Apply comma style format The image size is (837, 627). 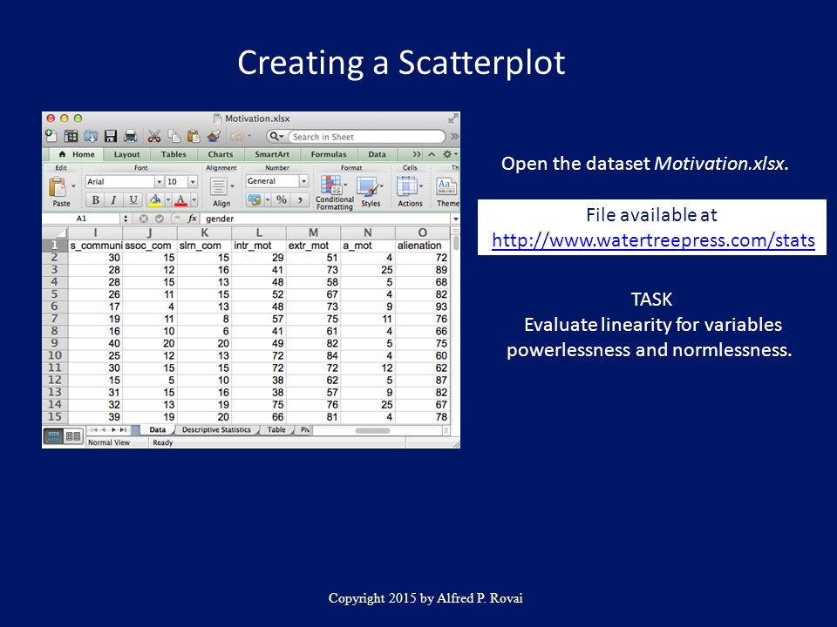(x=300, y=200)
